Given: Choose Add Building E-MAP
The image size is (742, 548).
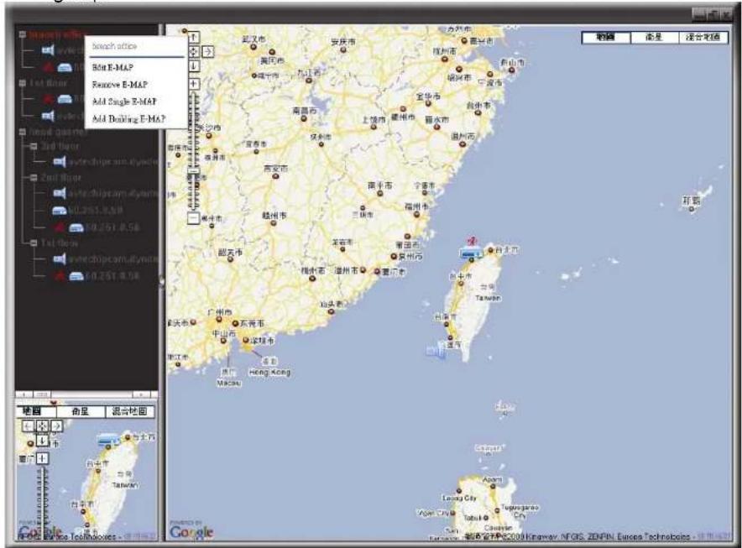Looking at the screenshot, I should tap(128, 119).
